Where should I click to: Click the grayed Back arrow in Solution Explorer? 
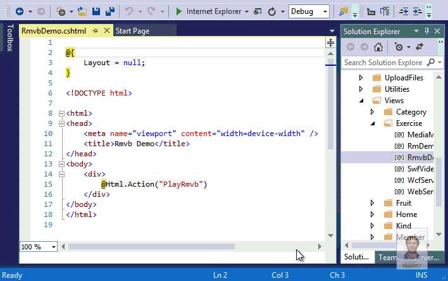[x=351, y=47]
